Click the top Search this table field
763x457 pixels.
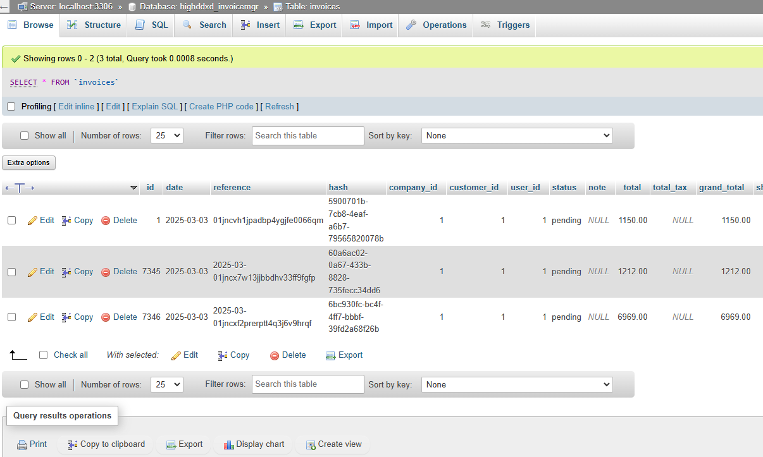point(308,135)
